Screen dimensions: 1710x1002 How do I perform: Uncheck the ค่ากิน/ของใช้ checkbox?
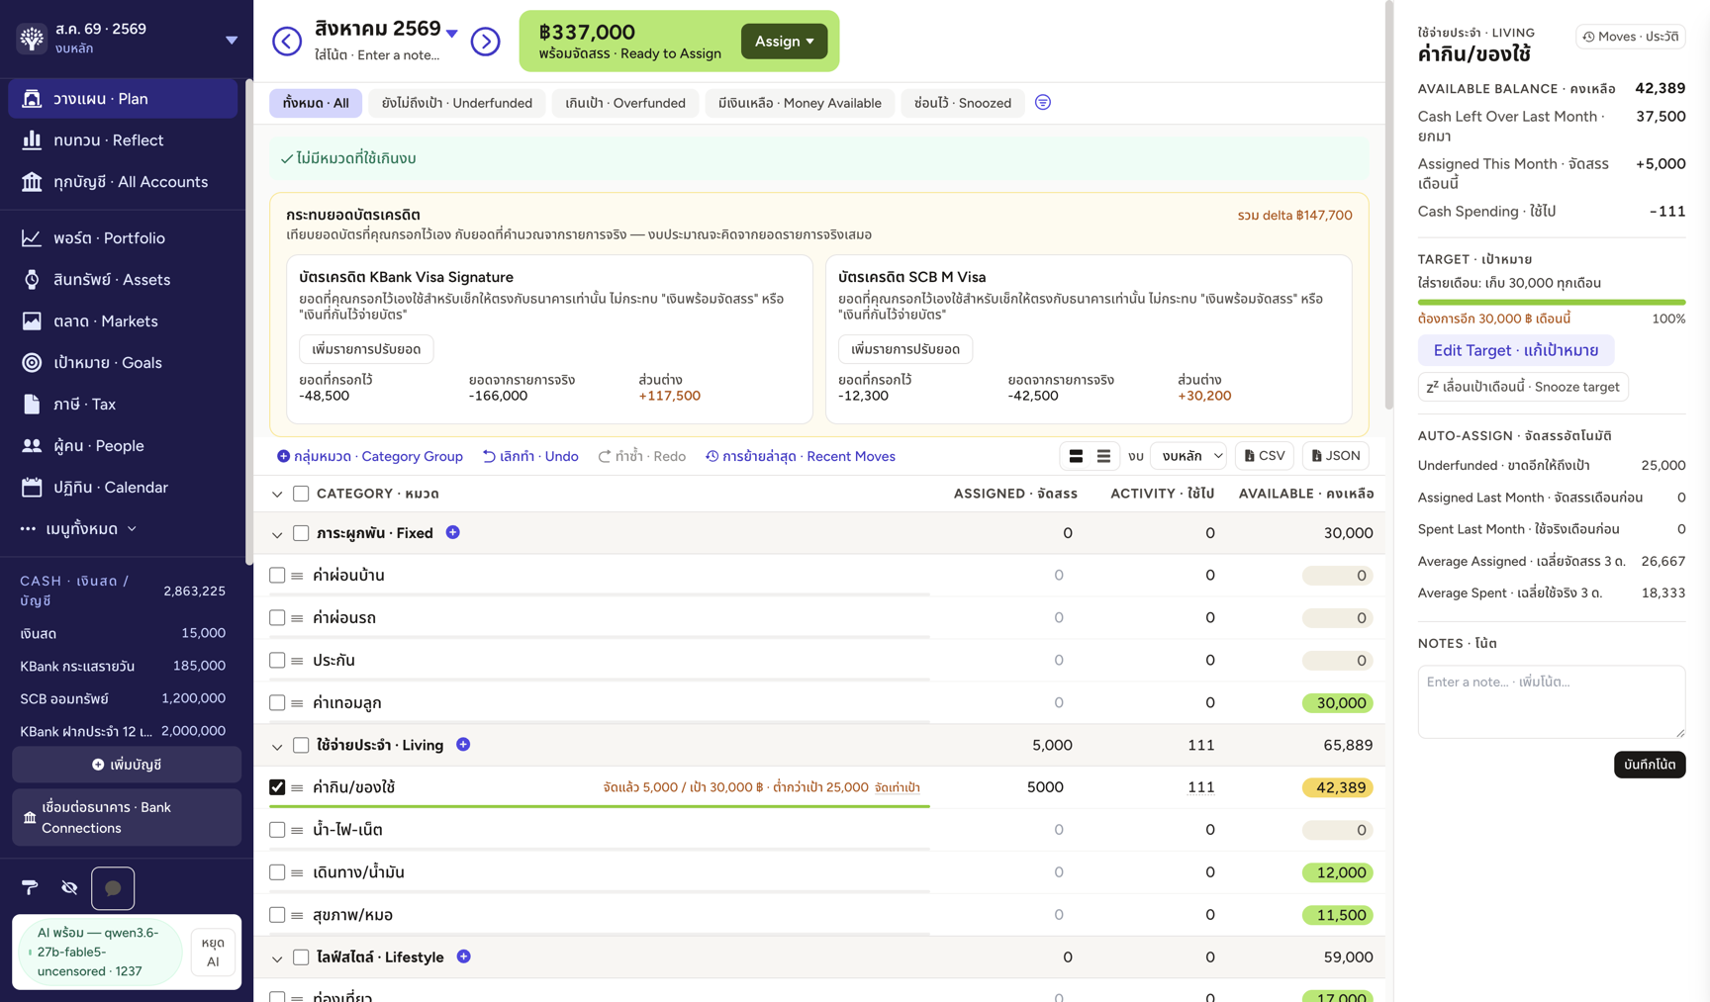click(x=277, y=787)
